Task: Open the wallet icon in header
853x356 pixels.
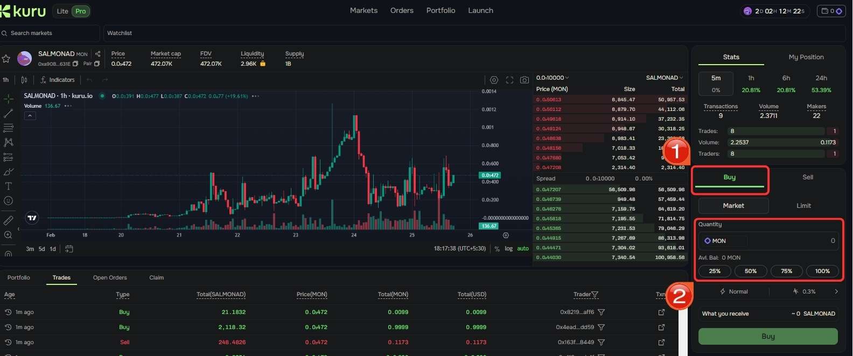Action: [831, 11]
